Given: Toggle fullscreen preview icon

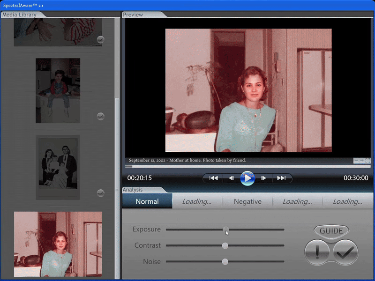Looking at the screenshot, I should coord(367,161).
